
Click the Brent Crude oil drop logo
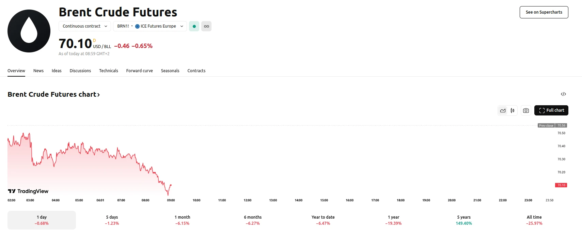pyautogui.click(x=29, y=31)
